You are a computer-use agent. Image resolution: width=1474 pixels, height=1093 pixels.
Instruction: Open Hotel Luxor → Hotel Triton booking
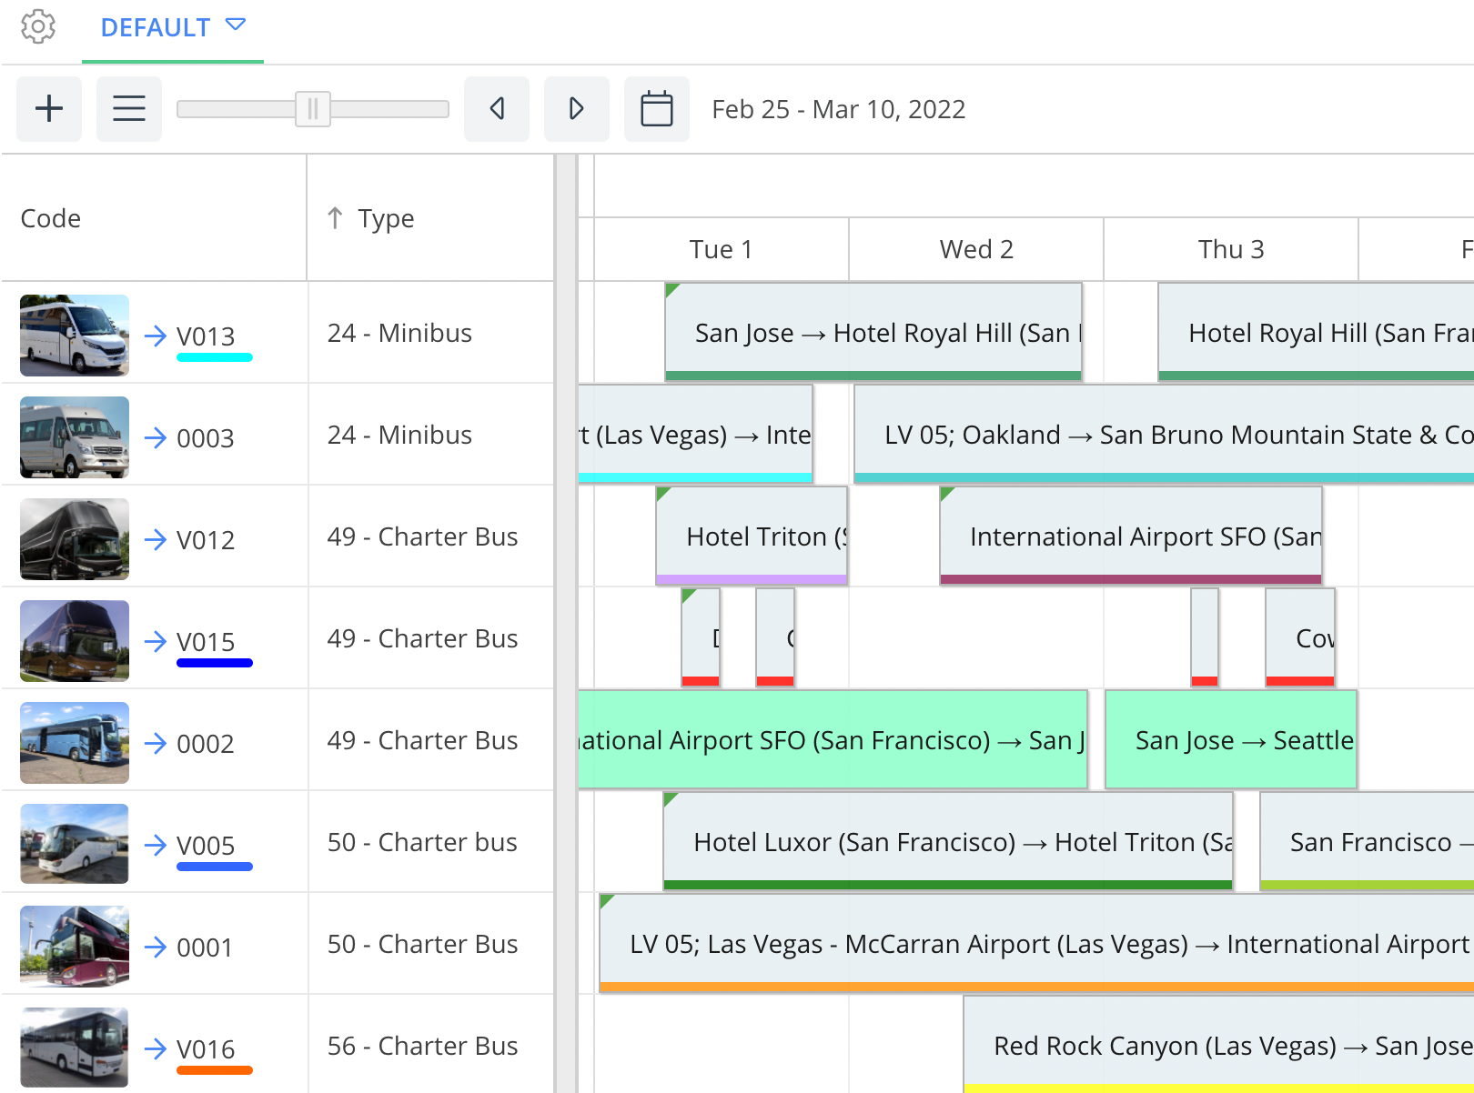pos(948,841)
